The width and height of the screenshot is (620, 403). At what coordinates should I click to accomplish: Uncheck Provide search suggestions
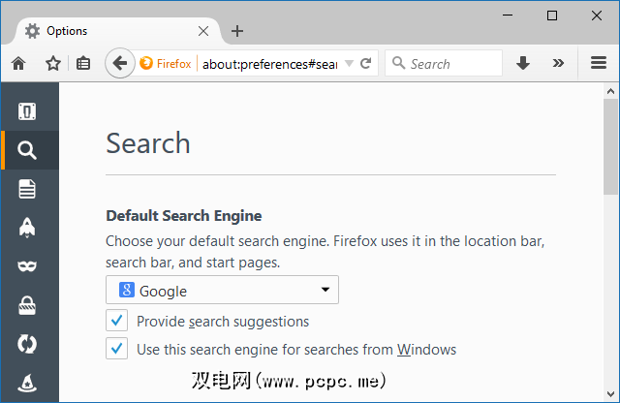point(117,321)
